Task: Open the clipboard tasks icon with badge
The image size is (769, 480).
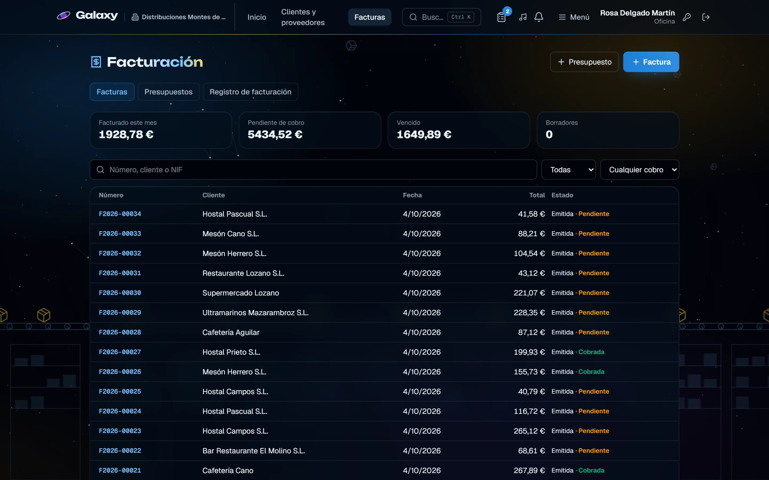Action: 501,17
